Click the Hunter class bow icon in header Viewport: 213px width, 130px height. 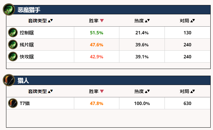[x=9, y=80]
